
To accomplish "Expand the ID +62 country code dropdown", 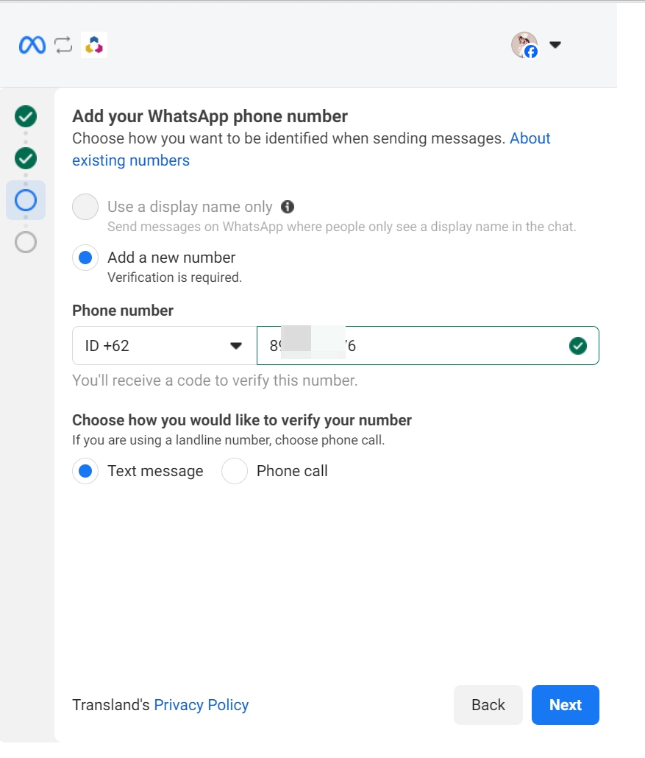I will coord(164,346).
